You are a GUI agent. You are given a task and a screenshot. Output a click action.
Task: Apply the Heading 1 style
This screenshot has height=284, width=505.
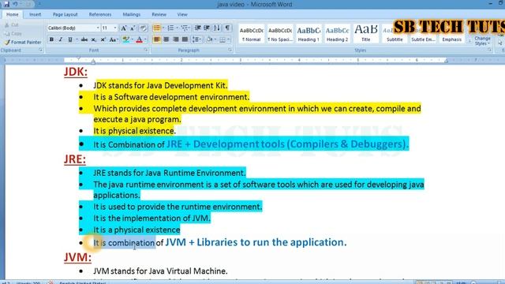pyautogui.click(x=309, y=34)
